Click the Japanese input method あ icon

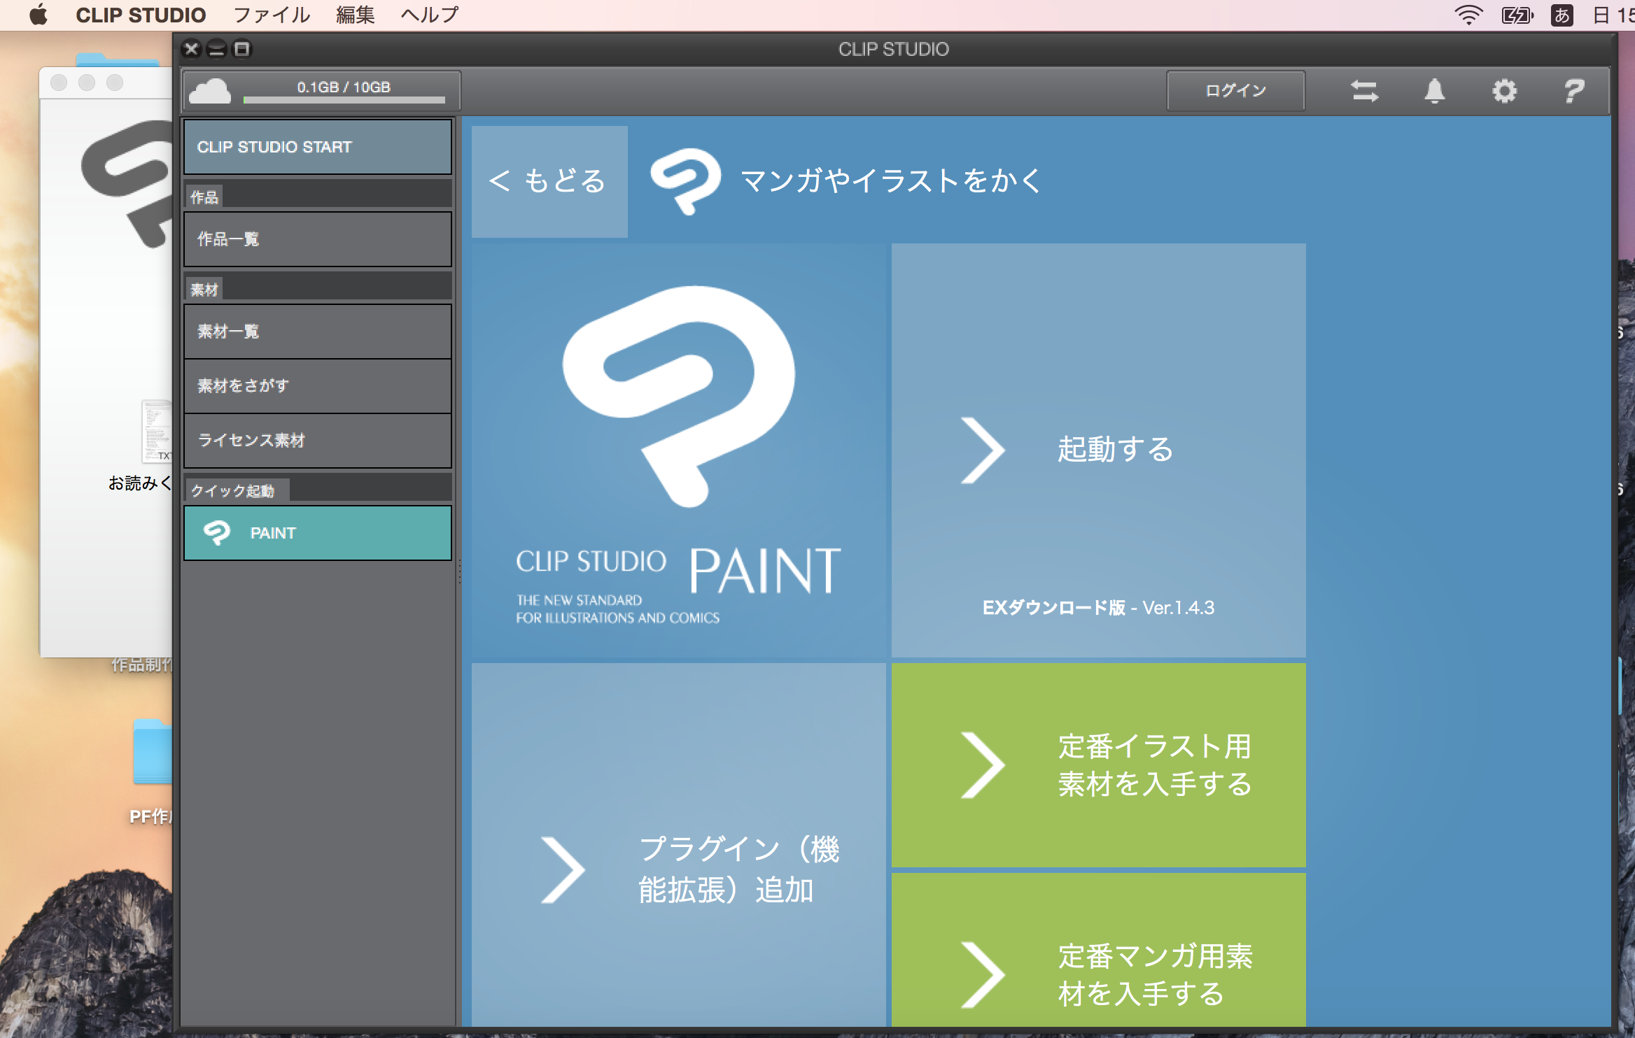pyautogui.click(x=1562, y=15)
